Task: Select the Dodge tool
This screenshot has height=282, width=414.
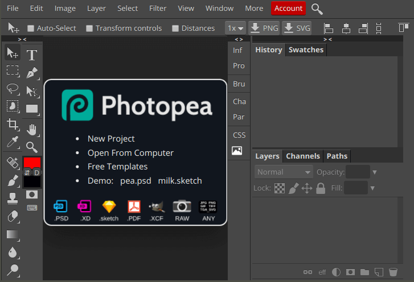Action: click(x=13, y=270)
